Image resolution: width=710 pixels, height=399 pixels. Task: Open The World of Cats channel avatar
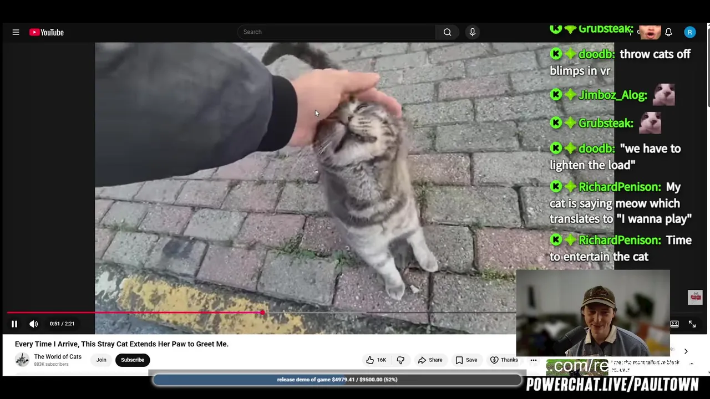(22, 360)
